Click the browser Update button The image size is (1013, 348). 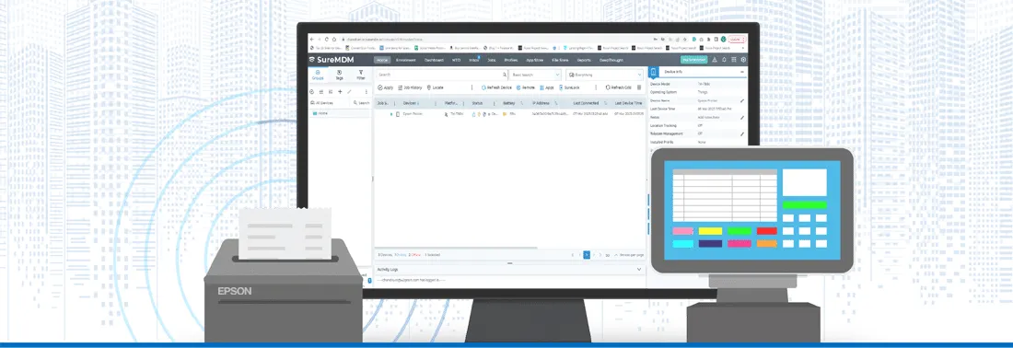click(737, 40)
